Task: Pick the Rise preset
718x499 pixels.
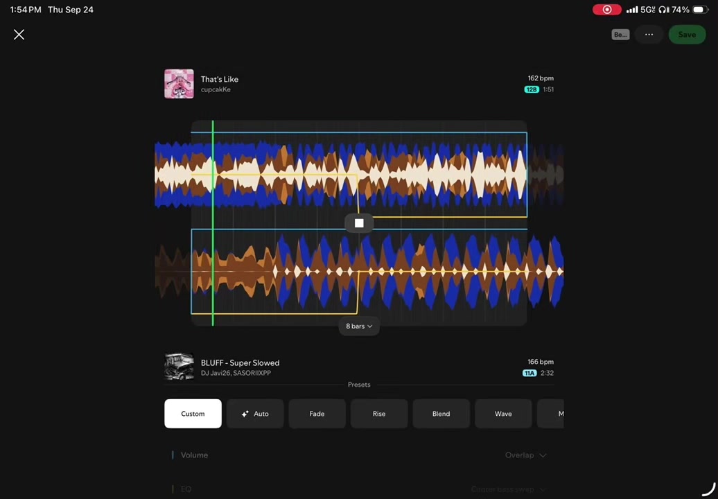Action: (379, 413)
